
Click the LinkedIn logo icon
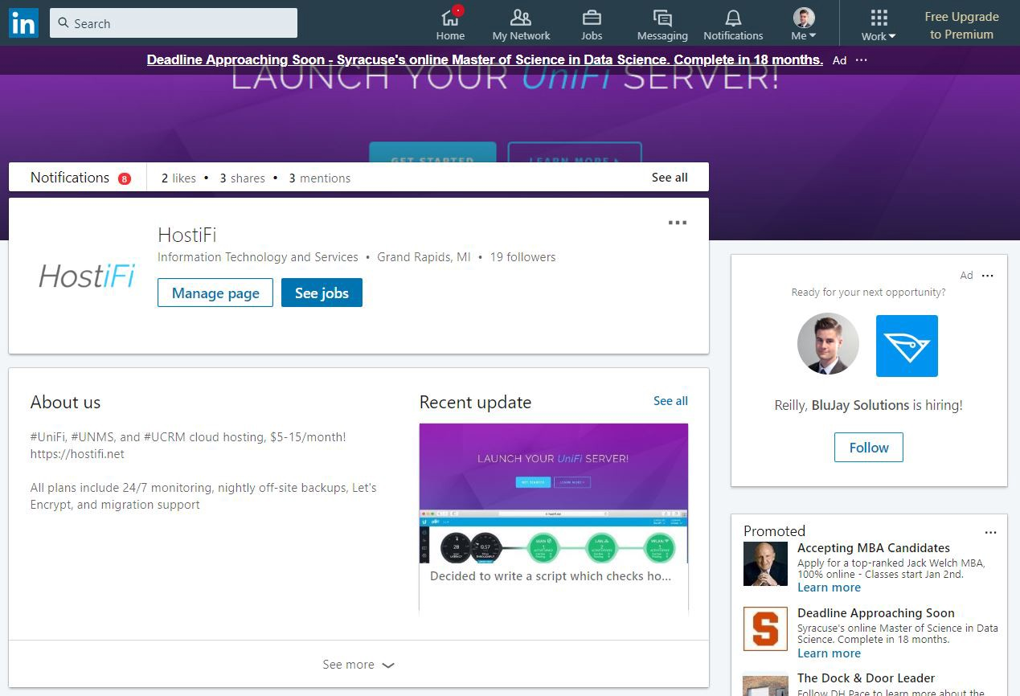click(23, 23)
